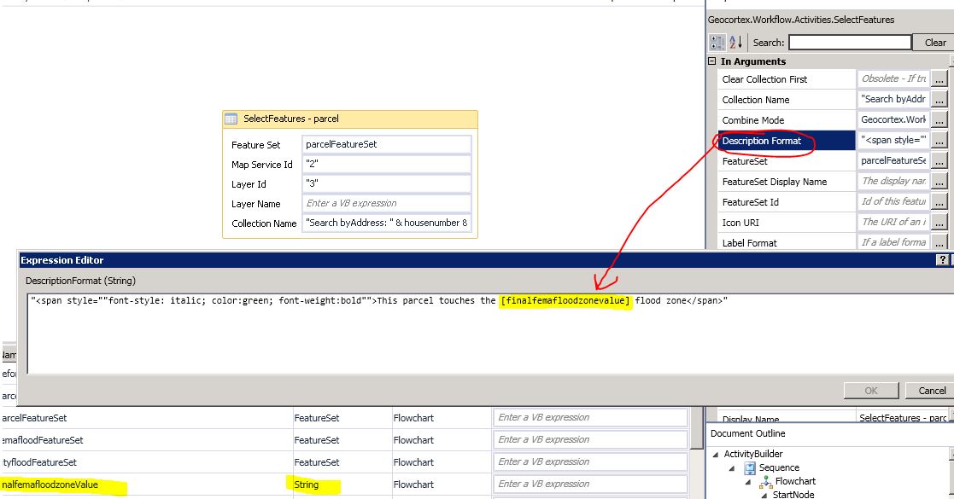Open ellipsis editor for Label Format
This screenshot has width=954, height=499.
(x=939, y=242)
